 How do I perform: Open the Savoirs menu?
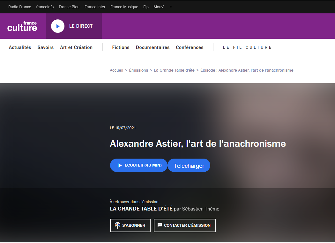click(x=46, y=47)
